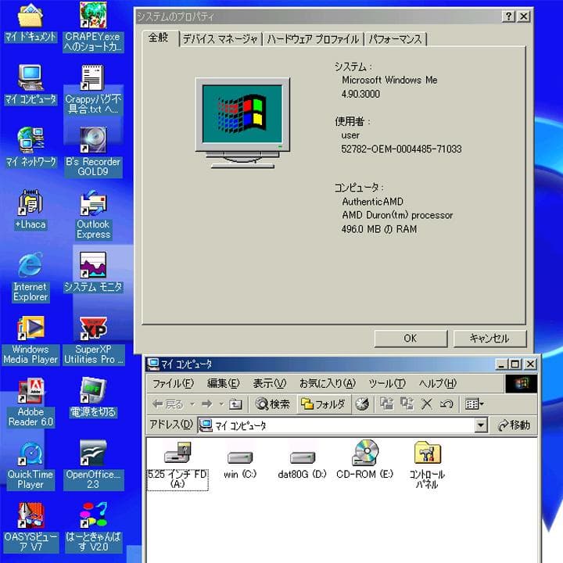Viewport: 563px width, 563px height.
Task: Open the Forward history dropdown arrow
Action: pos(221,404)
